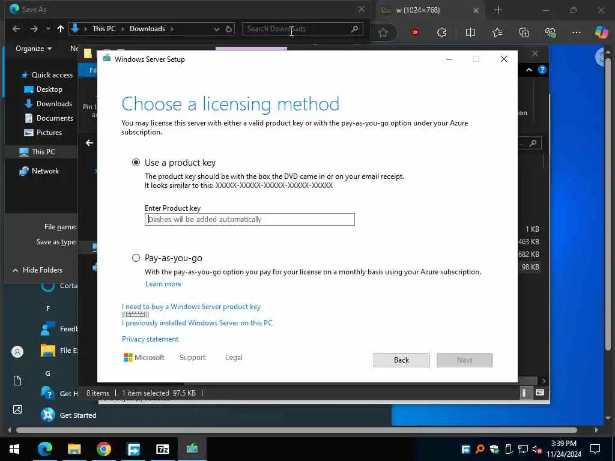Choose I previously installed Windows Server link
Image resolution: width=615 pixels, height=461 pixels.
[x=197, y=322]
